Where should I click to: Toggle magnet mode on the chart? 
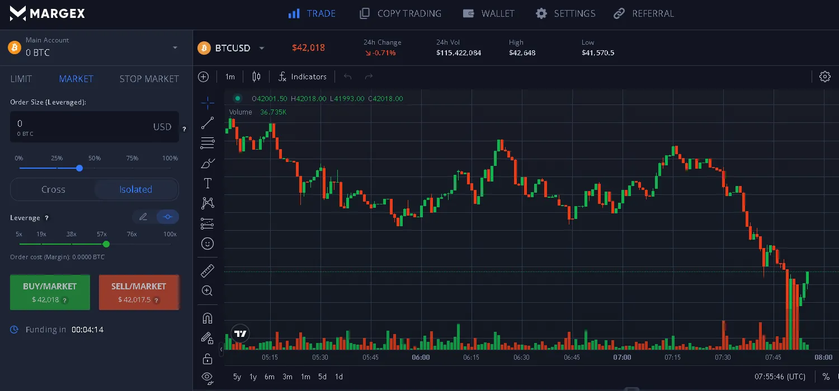(x=208, y=318)
